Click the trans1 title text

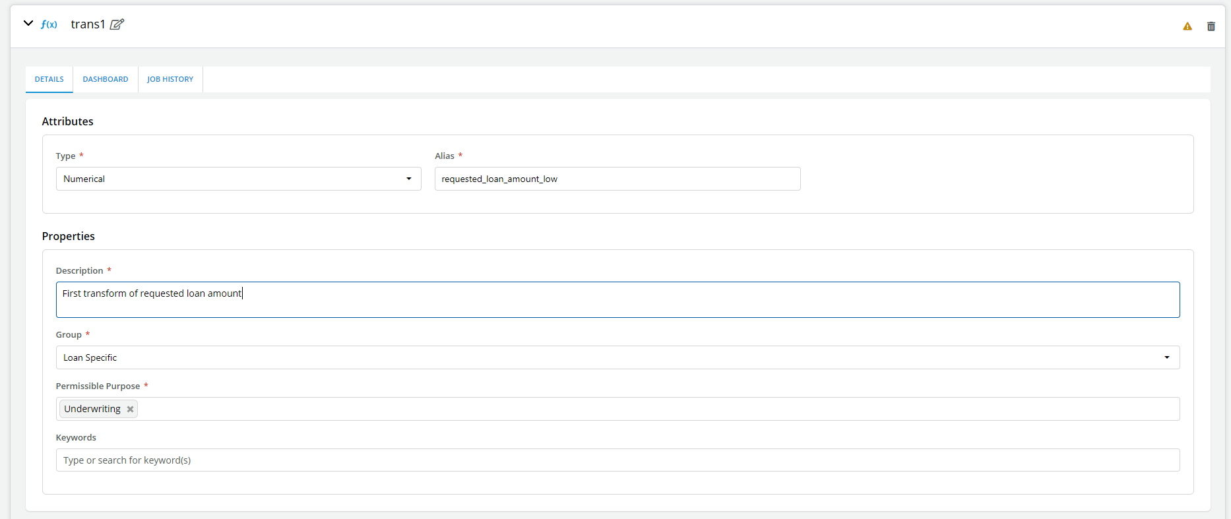(88, 24)
